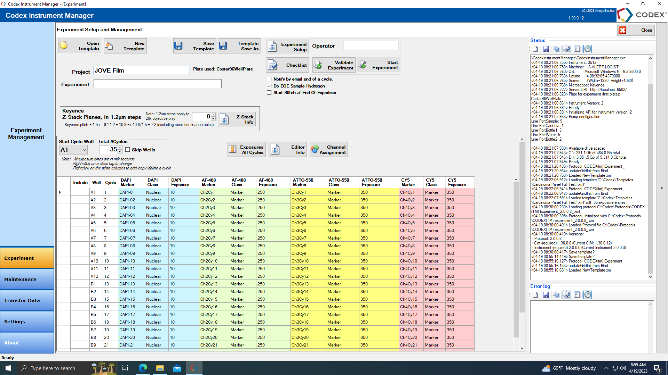Check the Skip Wells checkbox
Viewport: 668px width, 375px height.
pos(128,150)
